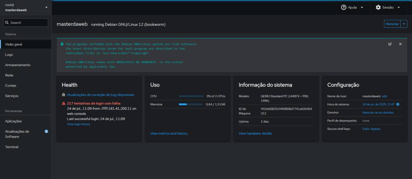Click the Memória usage progress bar
The height and width of the screenshot is (179, 412).
(x=191, y=104)
